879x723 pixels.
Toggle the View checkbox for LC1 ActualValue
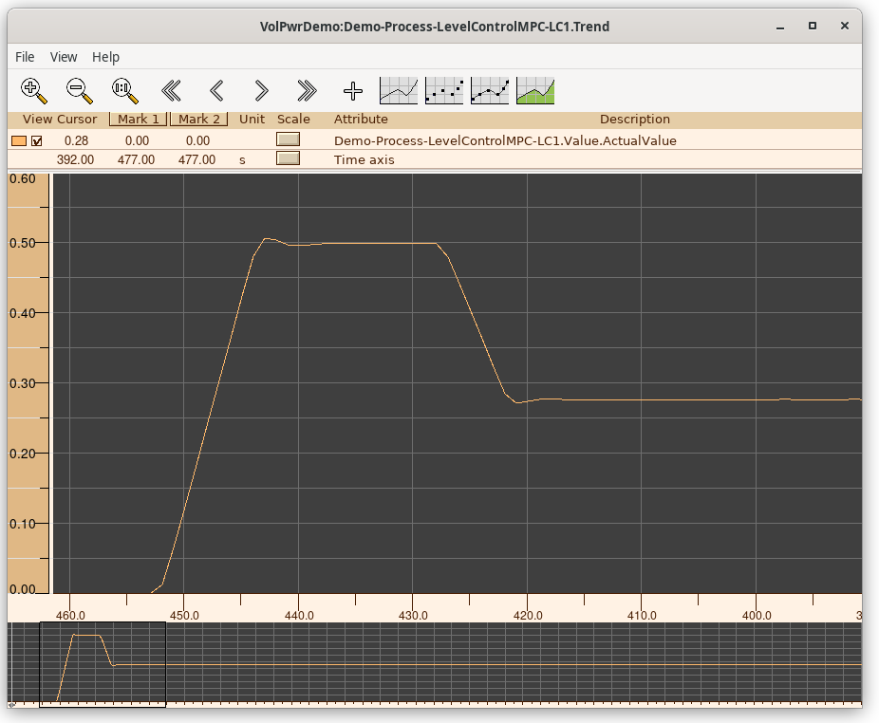pyautogui.click(x=36, y=141)
